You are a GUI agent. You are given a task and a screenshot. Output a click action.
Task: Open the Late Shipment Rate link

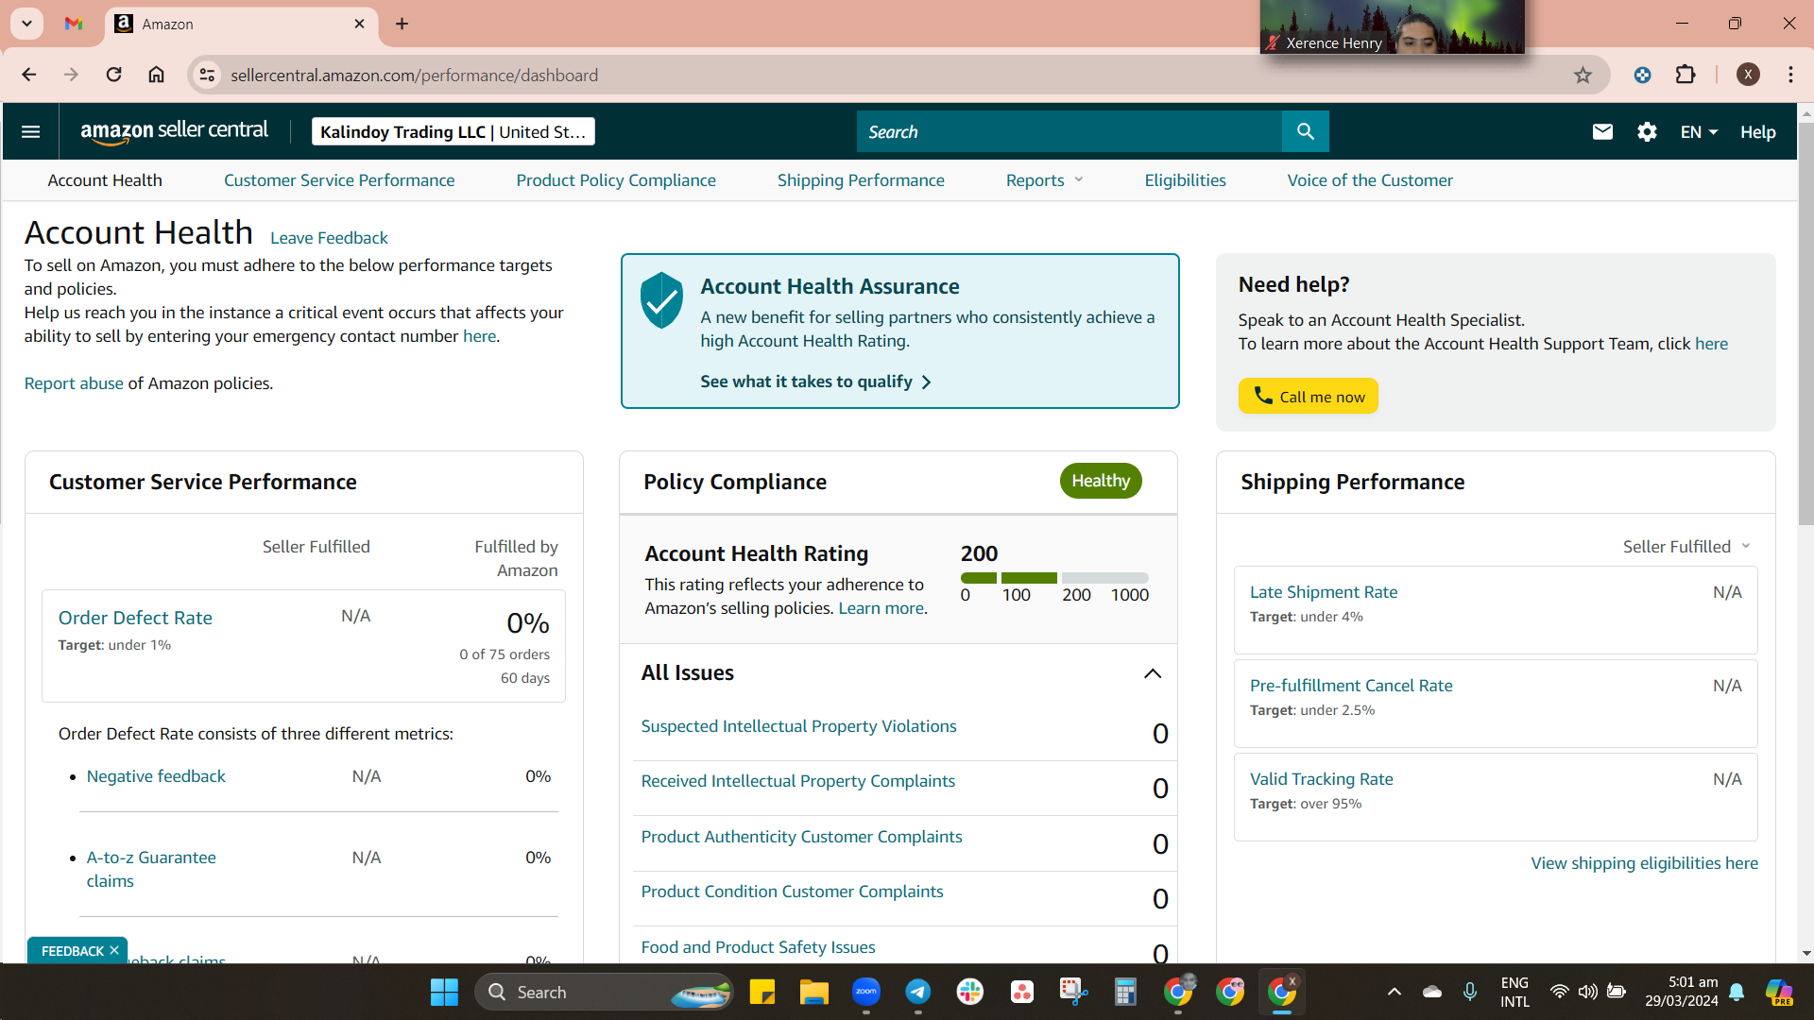tap(1324, 592)
